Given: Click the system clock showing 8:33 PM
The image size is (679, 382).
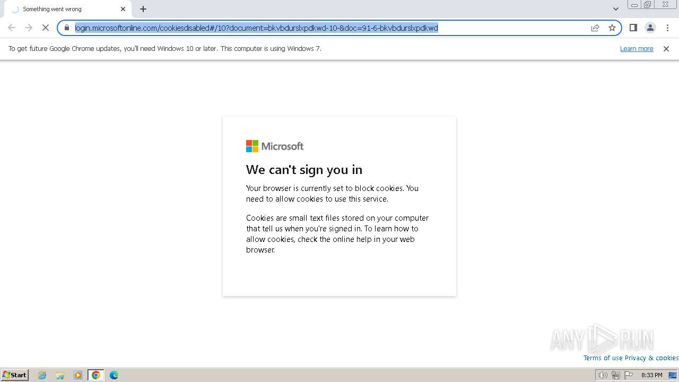Looking at the screenshot, I should 652,375.
